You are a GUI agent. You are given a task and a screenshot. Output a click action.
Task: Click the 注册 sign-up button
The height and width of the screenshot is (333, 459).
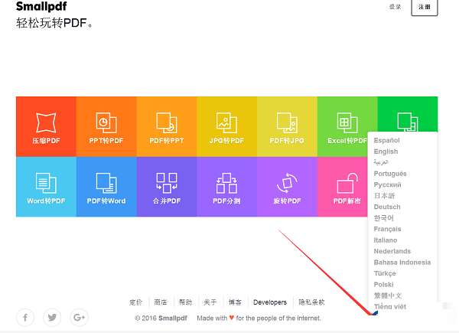pyautogui.click(x=425, y=7)
